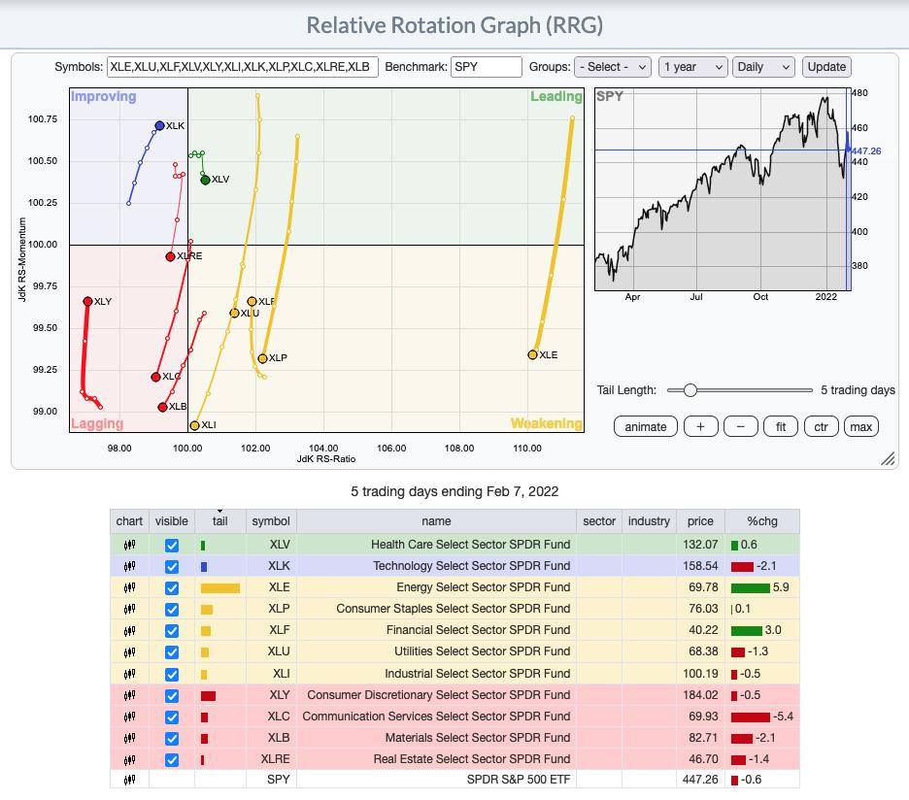Grab the resize handle at panel corner
The image size is (909, 800).
[x=888, y=458]
